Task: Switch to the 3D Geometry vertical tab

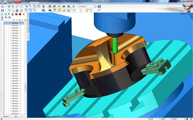Action: click(28, 22)
